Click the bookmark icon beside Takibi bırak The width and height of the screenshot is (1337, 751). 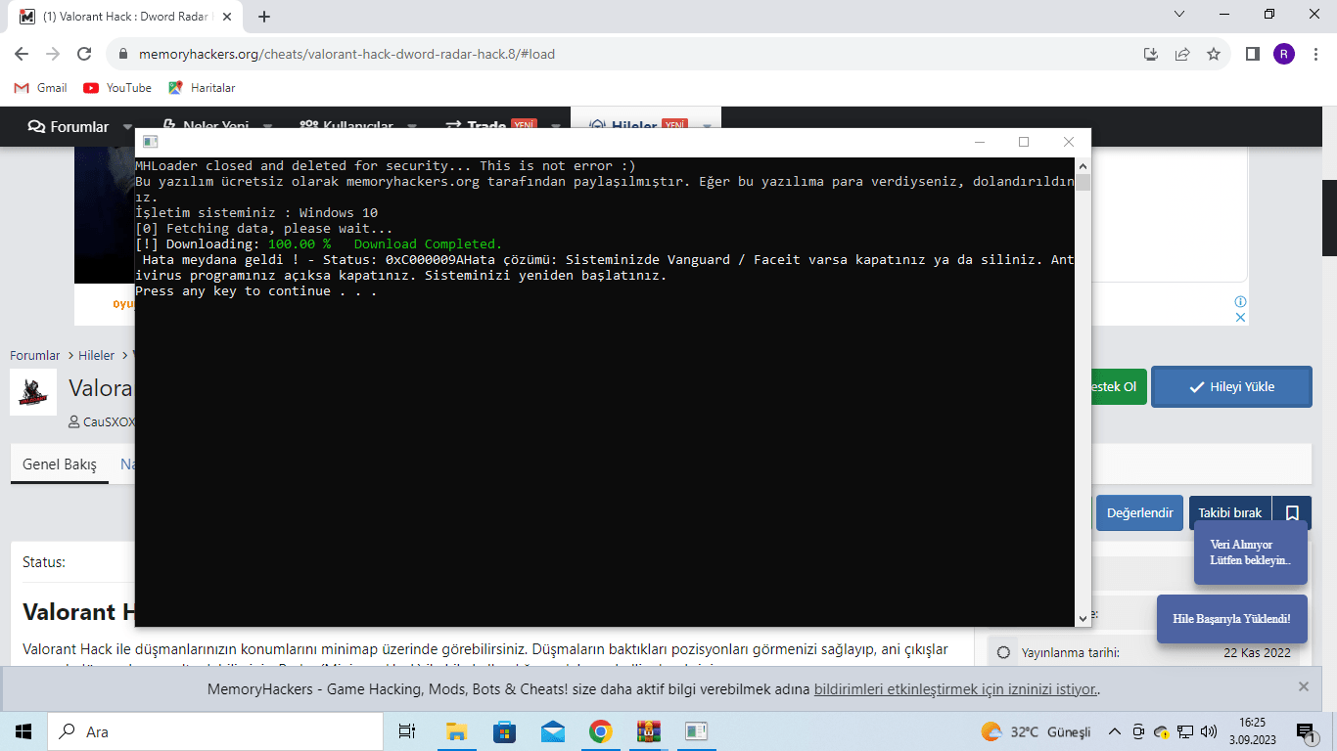click(1292, 512)
